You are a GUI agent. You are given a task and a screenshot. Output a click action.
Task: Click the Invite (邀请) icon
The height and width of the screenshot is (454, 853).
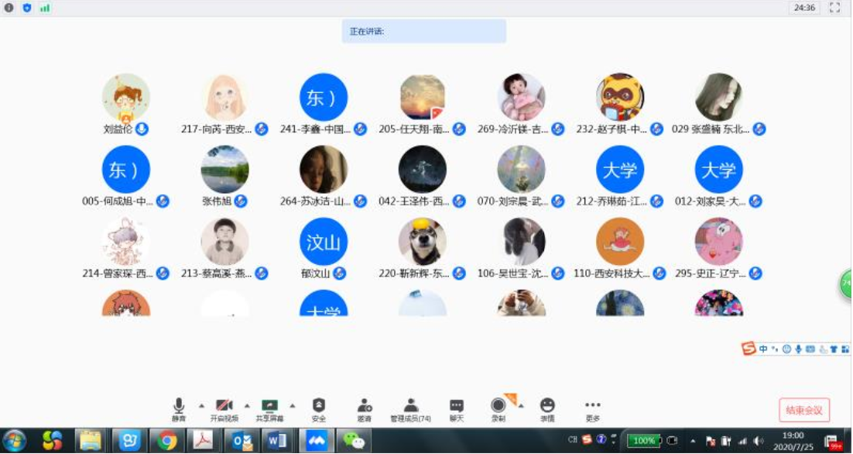pos(364,408)
